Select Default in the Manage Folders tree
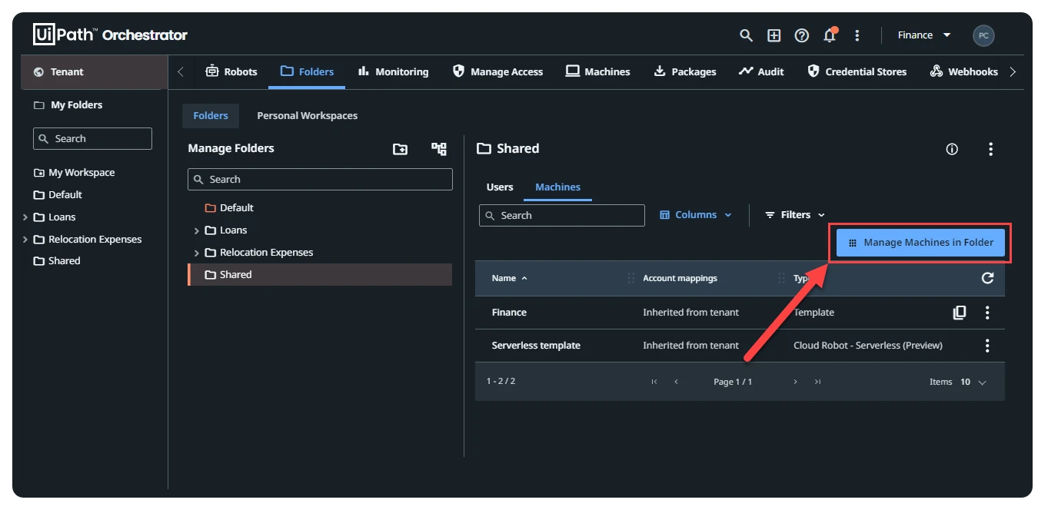Screen dimensions: 1048x513 coord(236,208)
